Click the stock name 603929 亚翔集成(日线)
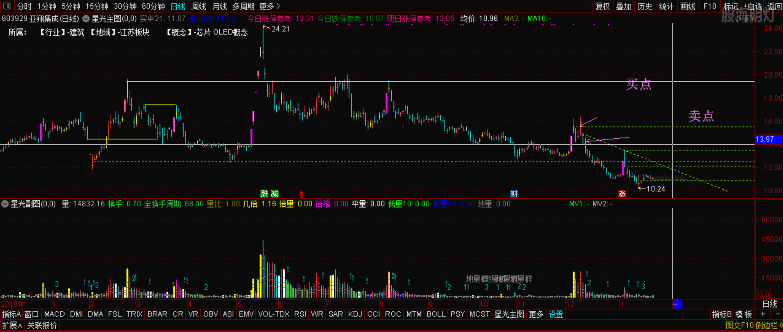The height and width of the screenshot is (332, 783). [x=40, y=19]
